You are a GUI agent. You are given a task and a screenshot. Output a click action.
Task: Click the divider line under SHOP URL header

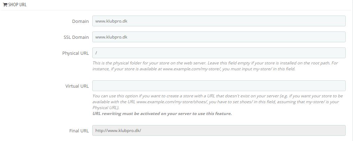click(x=176, y=10)
